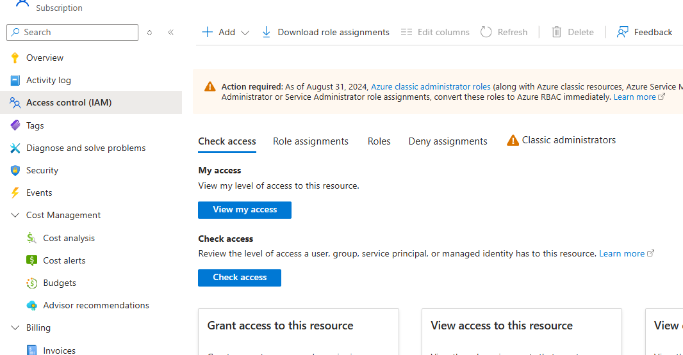Collapse the Cost Management section chevron
Image resolution: width=683 pixels, height=355 pixels.
pos(15,215)
